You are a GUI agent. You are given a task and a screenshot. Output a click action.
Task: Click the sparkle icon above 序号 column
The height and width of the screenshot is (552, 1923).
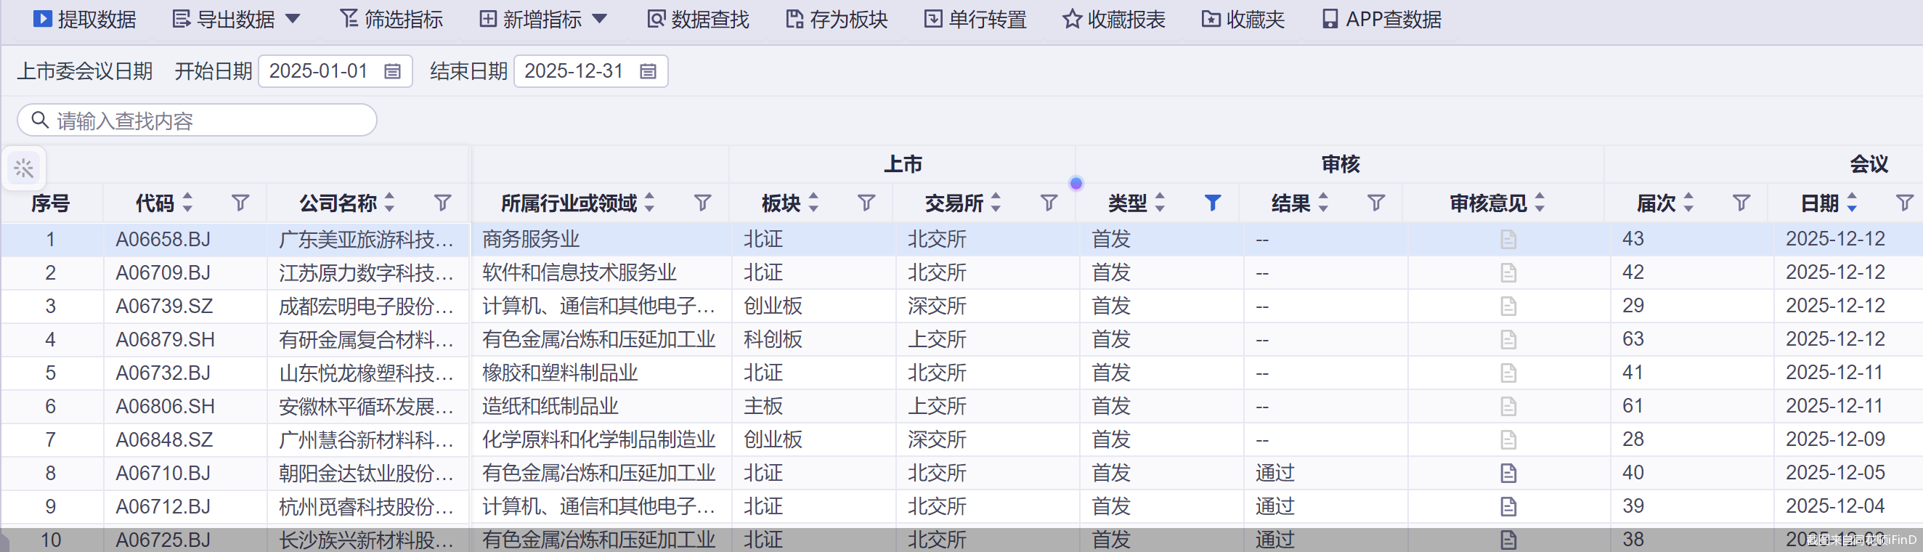24,169
